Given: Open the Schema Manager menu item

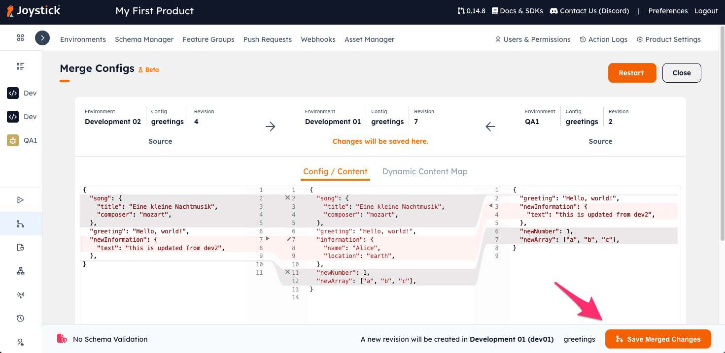Looking at the screenshot, I should coord(144,39).
